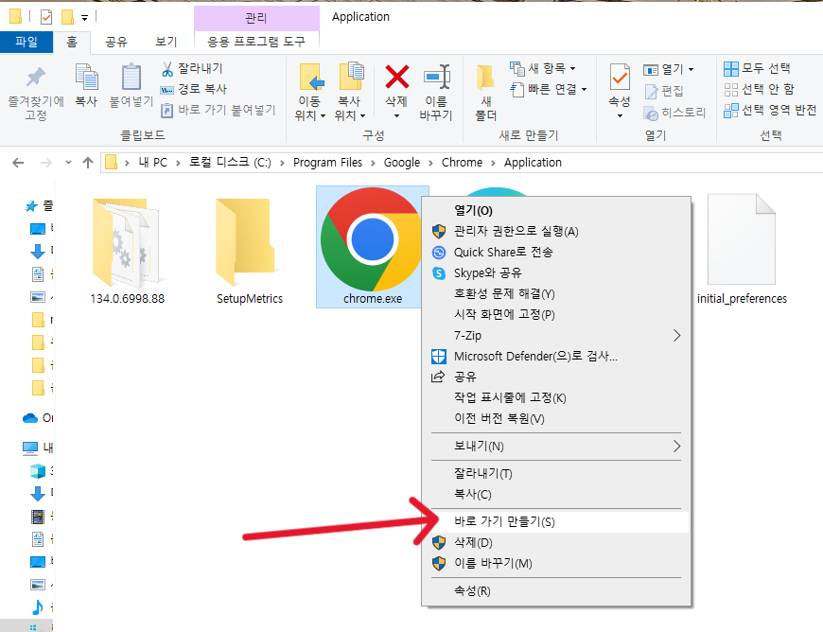Image resolution: width=823 pixels, height=632 pixels.
Task: Click Edit (편집) in the ribbon
Action: click(664, 92)
